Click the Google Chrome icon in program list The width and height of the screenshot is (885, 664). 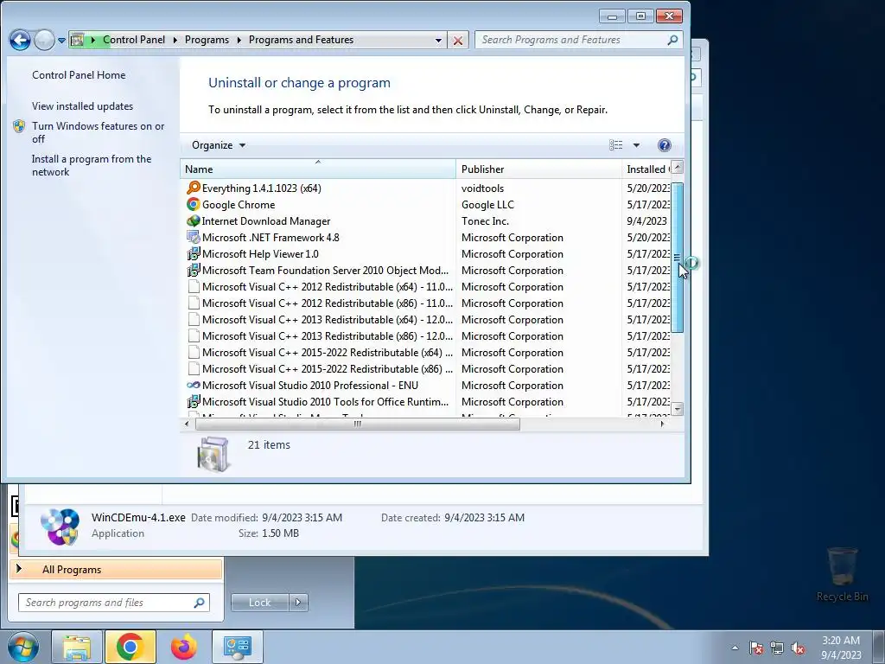193,204
